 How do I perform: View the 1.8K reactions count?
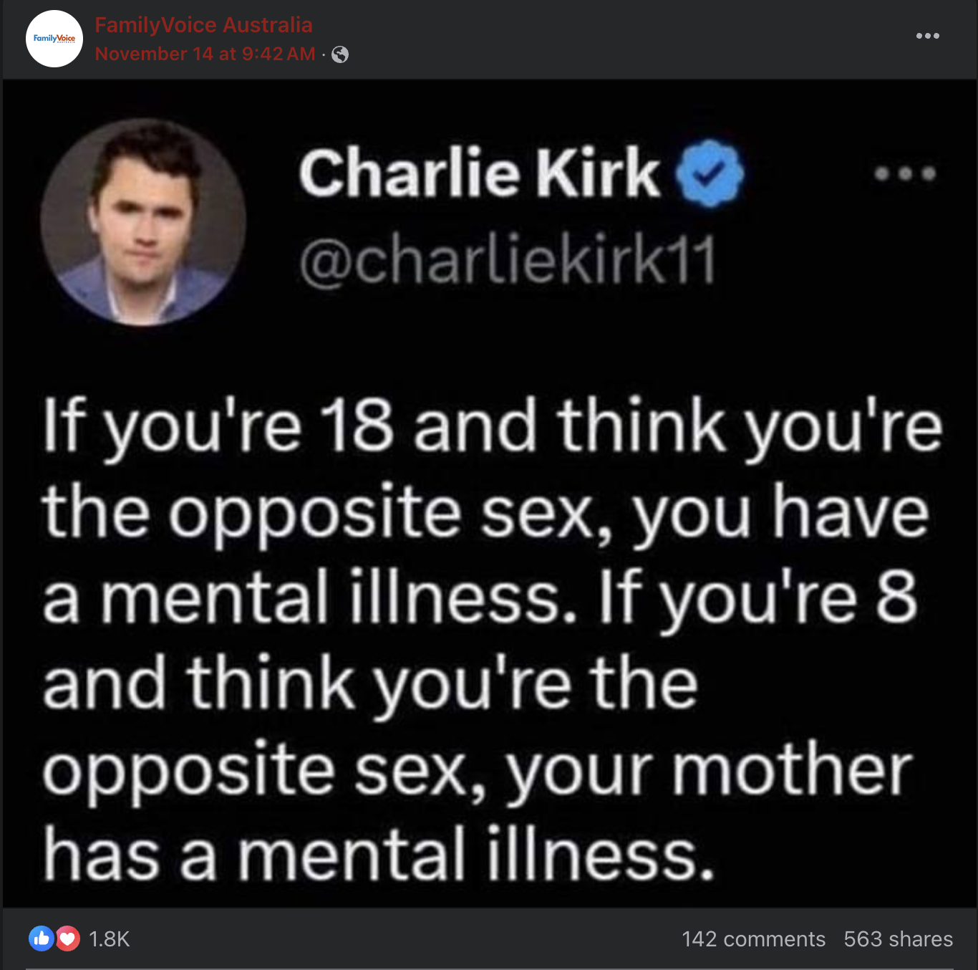(x=110, y=939)
